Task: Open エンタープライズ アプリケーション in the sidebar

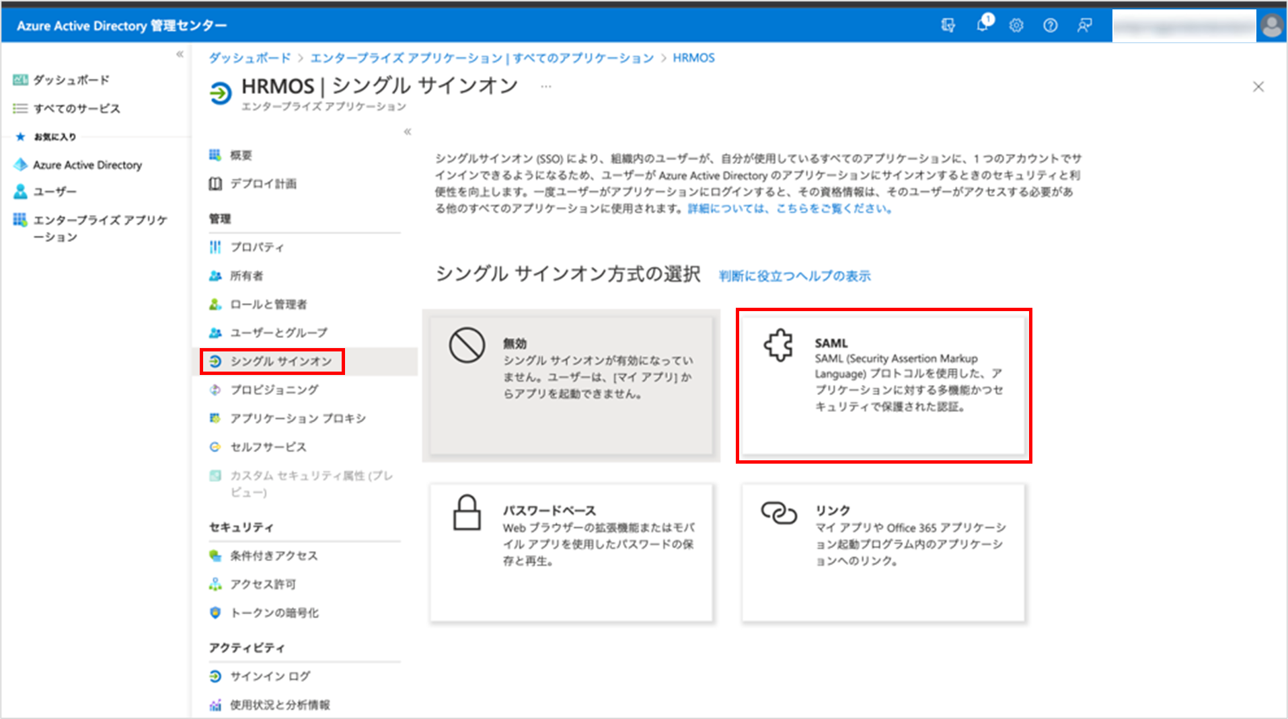Action: (90, 228)
